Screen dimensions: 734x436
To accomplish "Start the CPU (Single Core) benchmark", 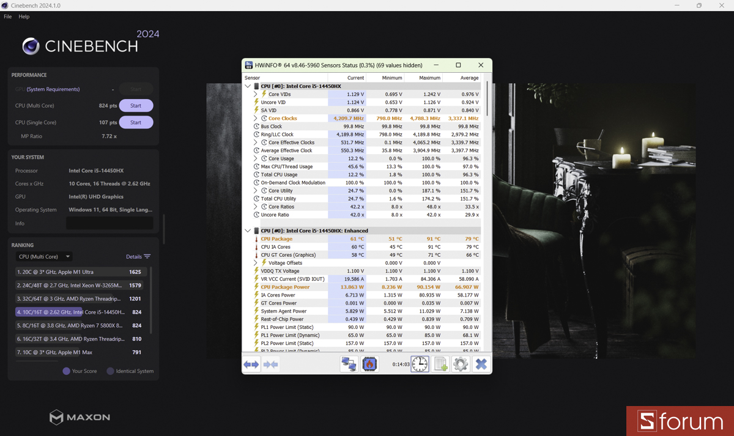I will 136,122.
